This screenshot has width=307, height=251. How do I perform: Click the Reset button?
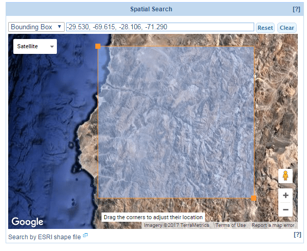point(265,28)
